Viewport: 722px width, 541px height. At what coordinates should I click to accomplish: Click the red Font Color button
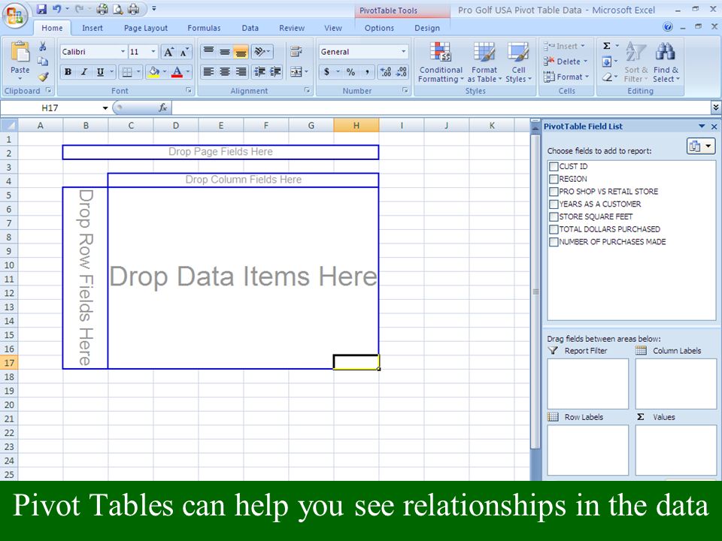tap(177, 72)
